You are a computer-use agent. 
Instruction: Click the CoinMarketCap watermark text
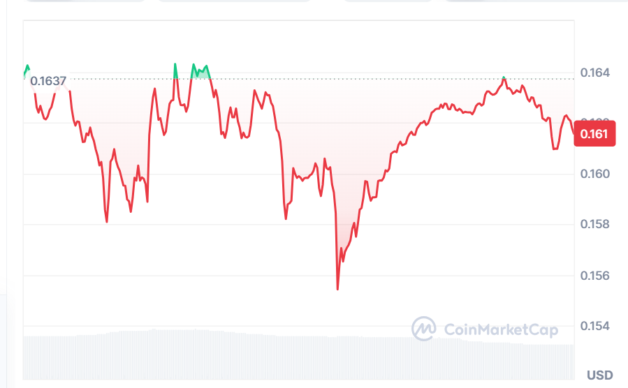[x=501, y=329]
